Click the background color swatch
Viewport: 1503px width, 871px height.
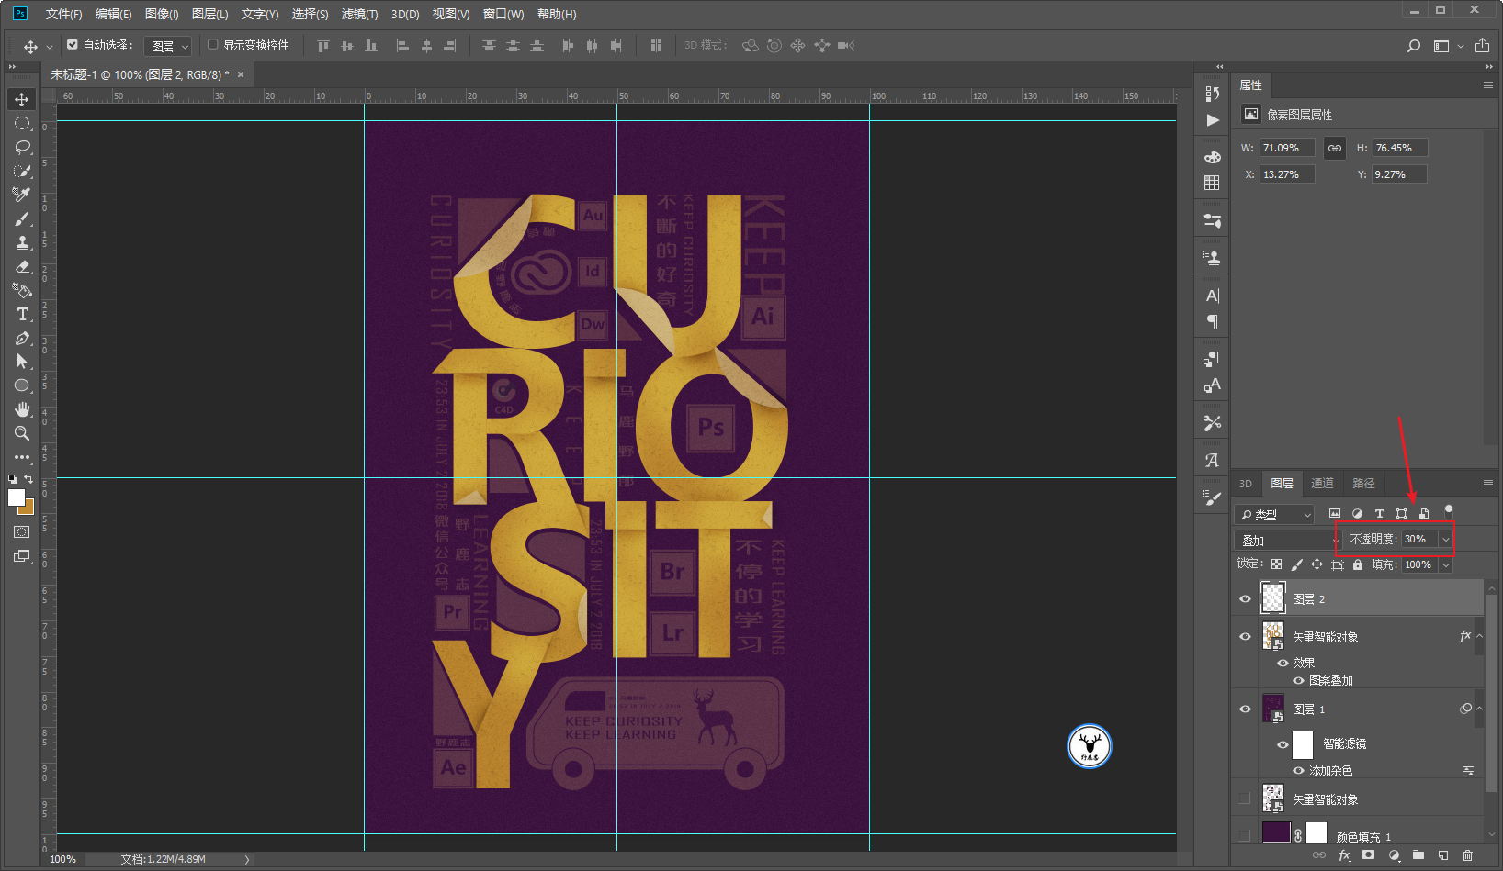tap(28, 508)
